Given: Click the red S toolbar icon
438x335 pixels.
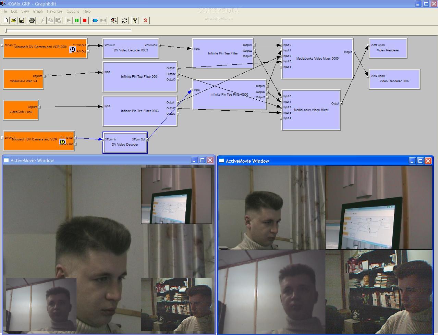Looking at the screenshot, I should pos(145,20).
